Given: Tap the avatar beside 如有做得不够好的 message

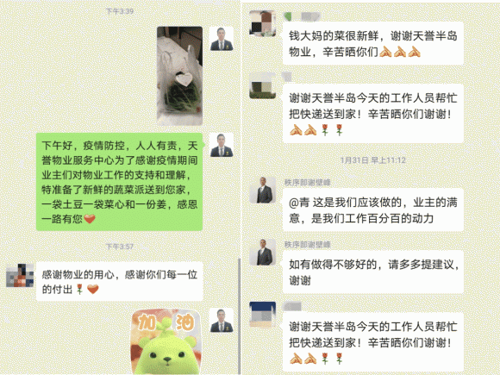Looking at the screenshot, I should 262,253.
